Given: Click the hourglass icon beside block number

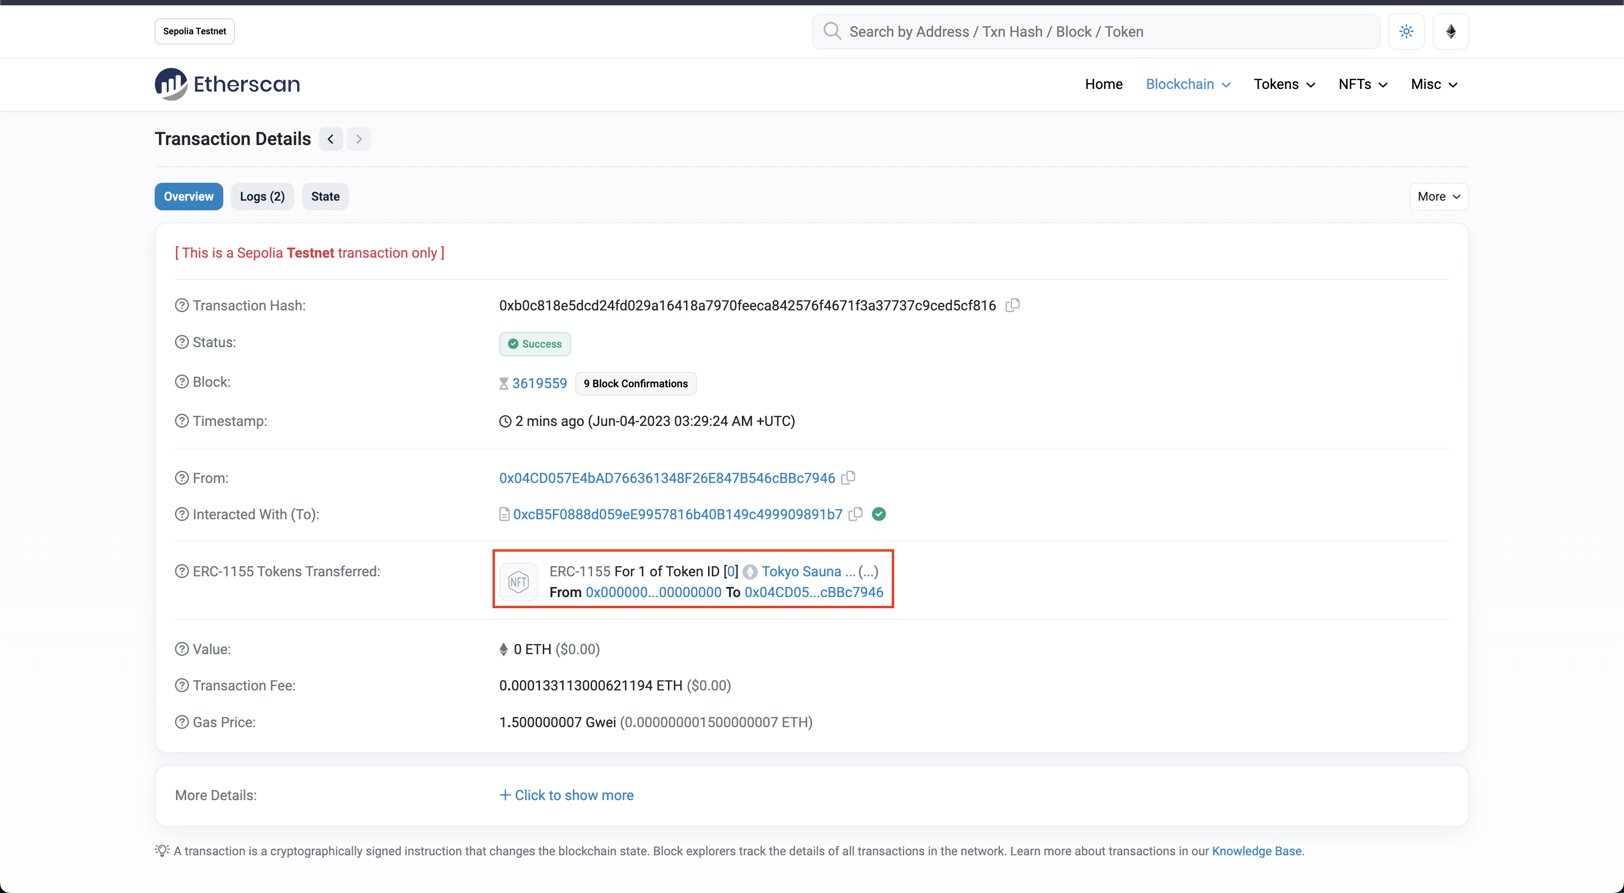Looking at the screenshot, I should tap(504, 383).
